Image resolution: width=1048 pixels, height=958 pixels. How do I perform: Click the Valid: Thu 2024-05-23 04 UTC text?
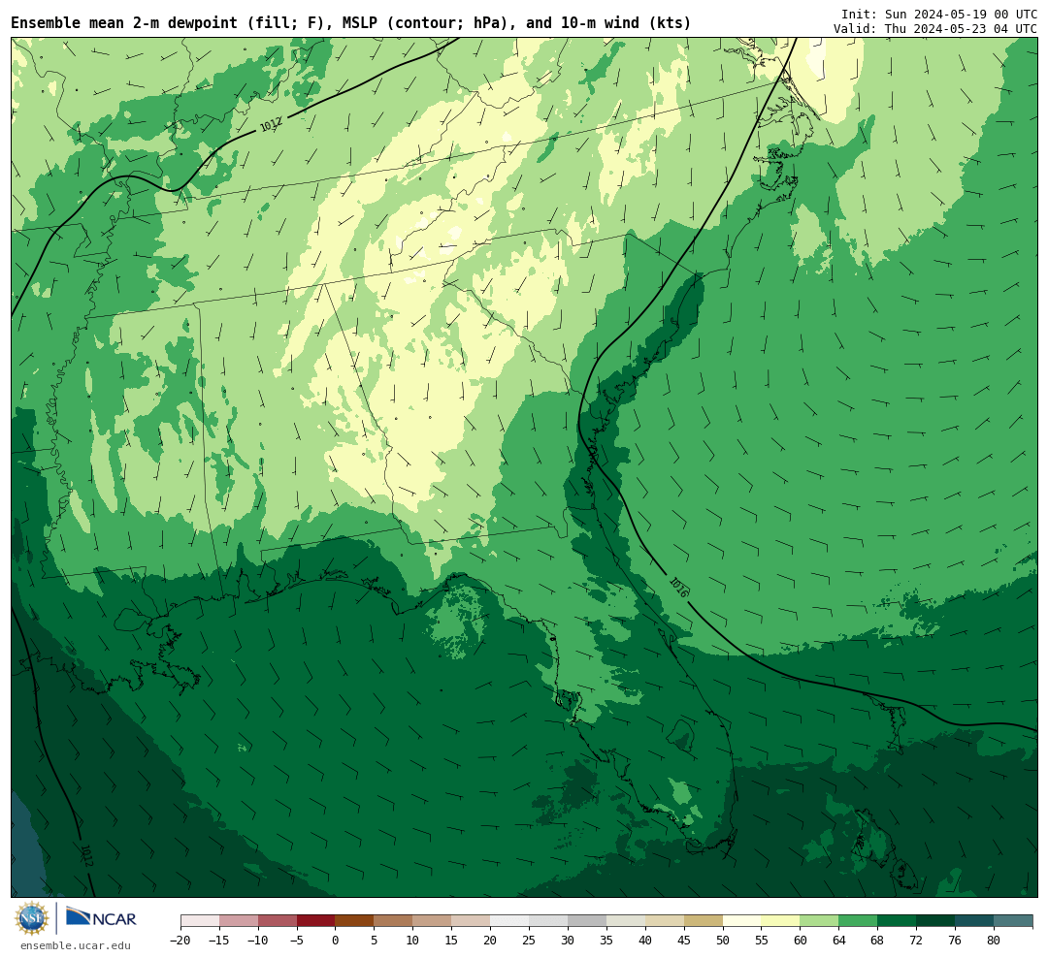(935, 29)
